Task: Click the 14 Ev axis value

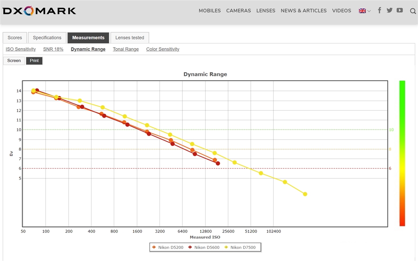Action: click(19, 91)
